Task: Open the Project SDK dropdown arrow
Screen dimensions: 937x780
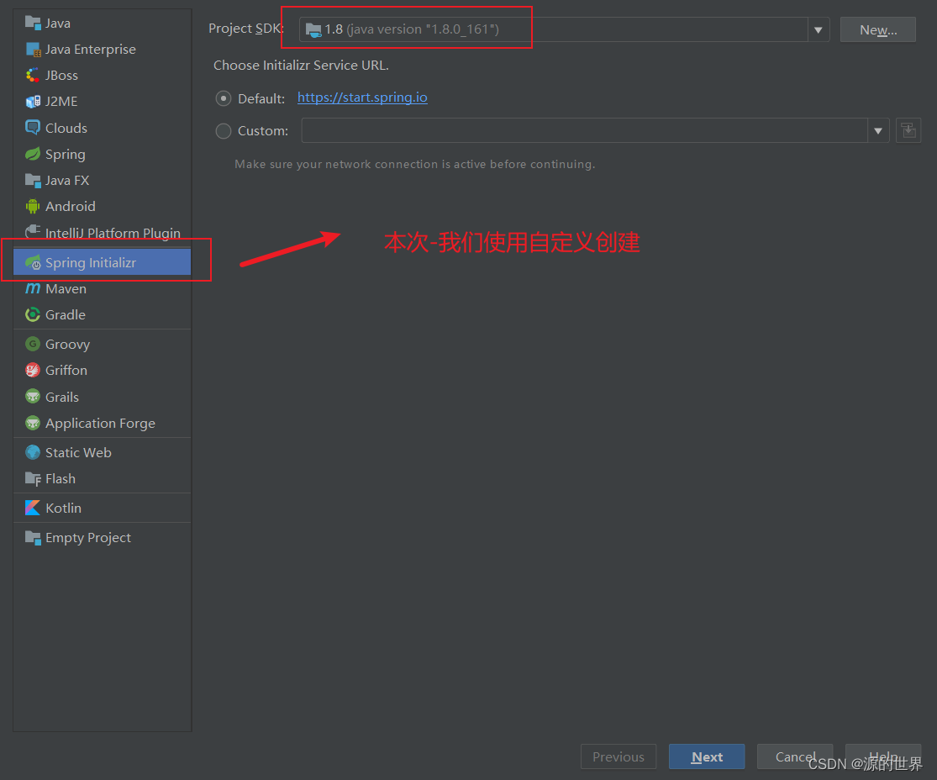Action: tap(818, 30)
